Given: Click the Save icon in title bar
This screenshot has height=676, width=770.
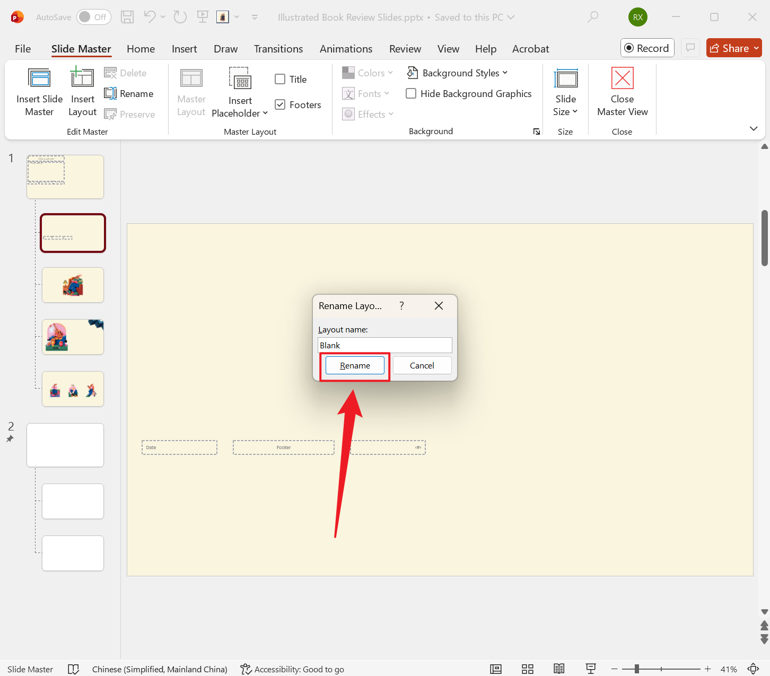Looking at the screenshot, I should (x=127, y=17).
